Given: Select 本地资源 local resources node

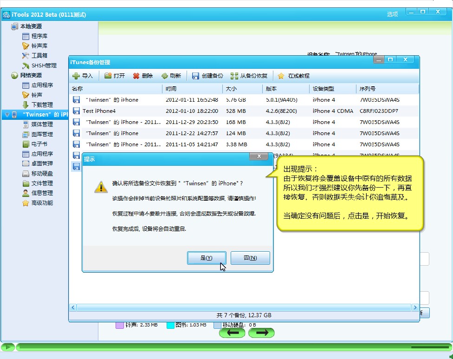Looking at the screenshot, I should [x=26, y=26].
